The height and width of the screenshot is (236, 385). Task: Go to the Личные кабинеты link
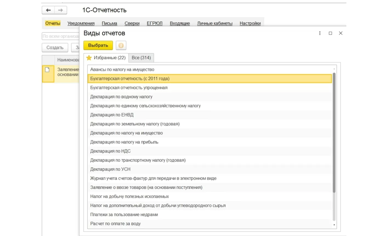pos(215,23)
